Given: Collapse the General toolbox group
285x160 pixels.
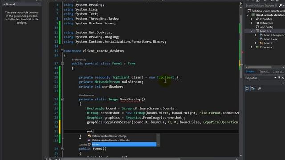Looking at the screenshot, I should (x=4, y=4).
